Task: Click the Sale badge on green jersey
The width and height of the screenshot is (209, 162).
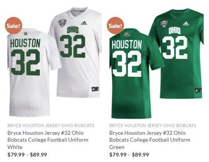Action: tap(115, 26)
